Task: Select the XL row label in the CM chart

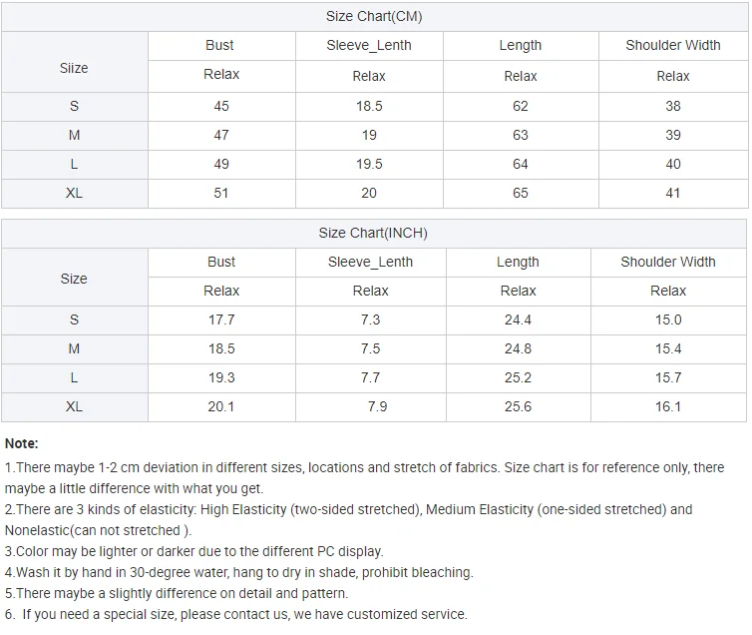Action: coord(74,193)
